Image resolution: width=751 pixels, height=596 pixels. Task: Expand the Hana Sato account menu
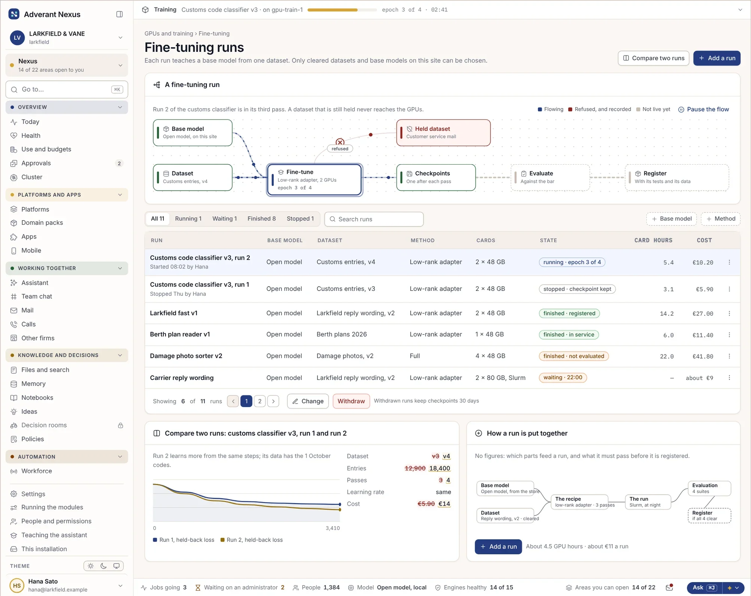(x=121, y=585)
